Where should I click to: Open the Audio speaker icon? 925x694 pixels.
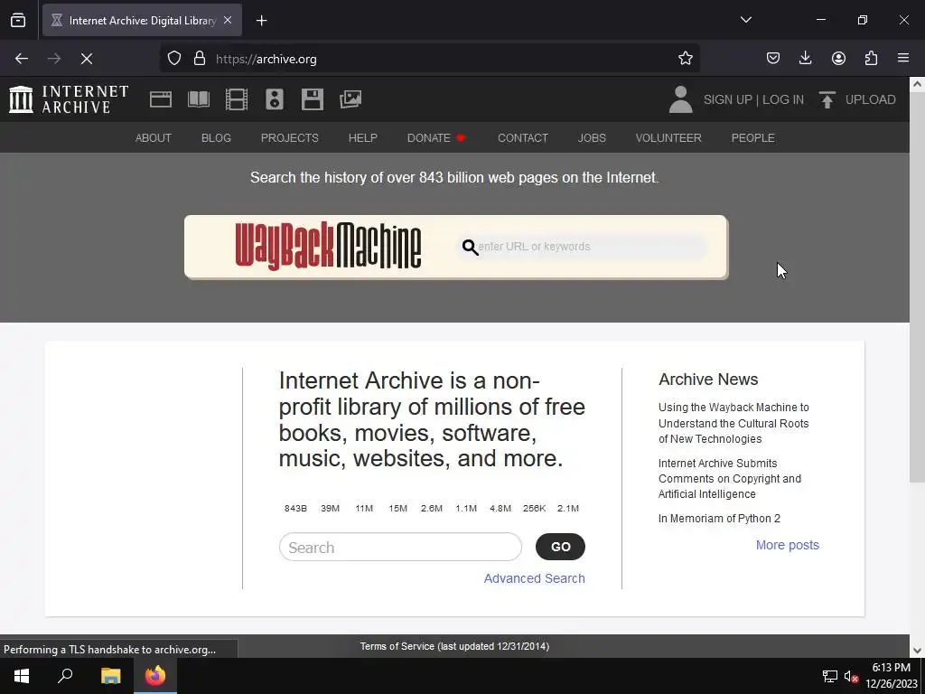click(275, 99)
